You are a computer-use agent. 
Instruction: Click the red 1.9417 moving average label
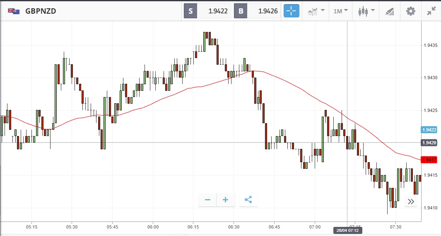point(429,160)
